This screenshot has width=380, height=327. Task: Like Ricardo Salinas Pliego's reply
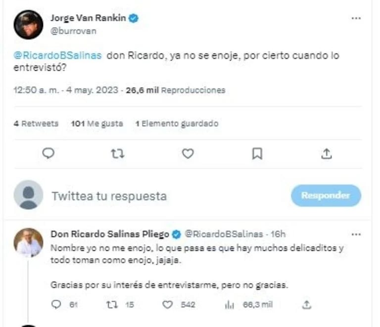click(x=167, y=304)
